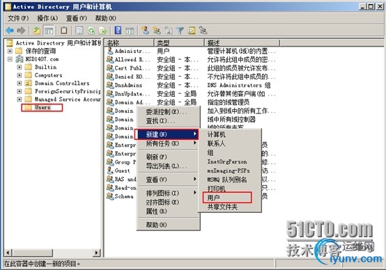This screenshot has width=386, height=270.
Task: Sort by the 描述 column header
Action: (242, 42)
